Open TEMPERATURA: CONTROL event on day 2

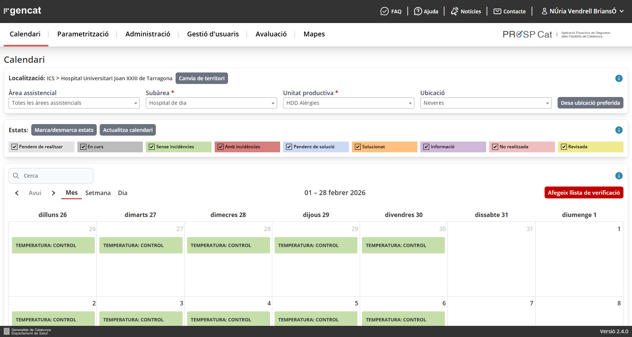(53, 319)
